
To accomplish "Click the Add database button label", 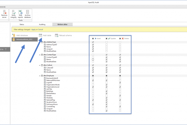I will click(x=22, y=35).
